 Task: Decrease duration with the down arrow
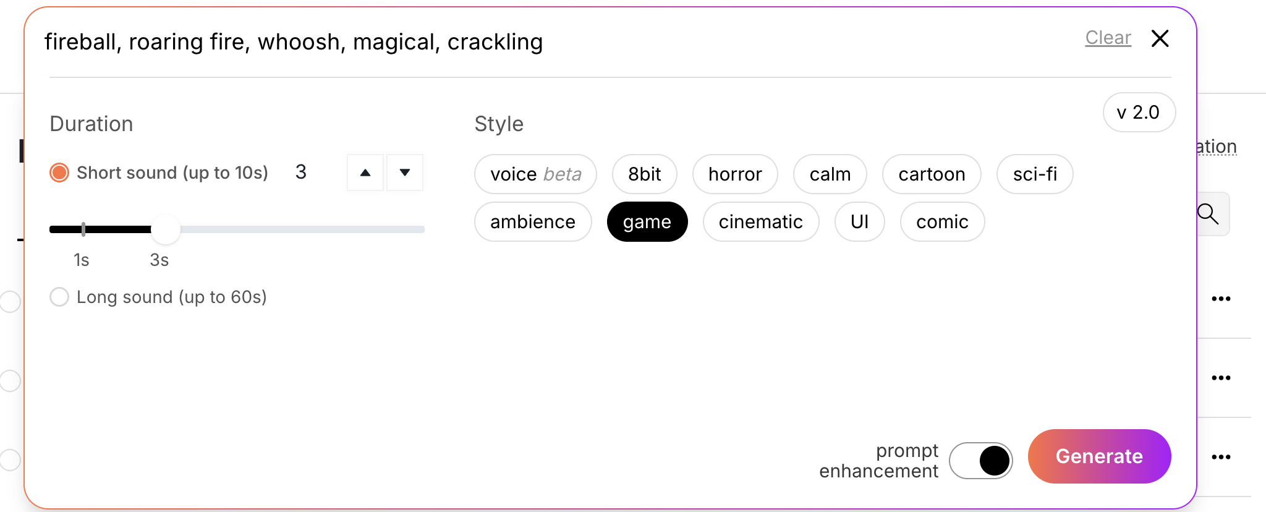pyautogui.click(x=405, y=173)
